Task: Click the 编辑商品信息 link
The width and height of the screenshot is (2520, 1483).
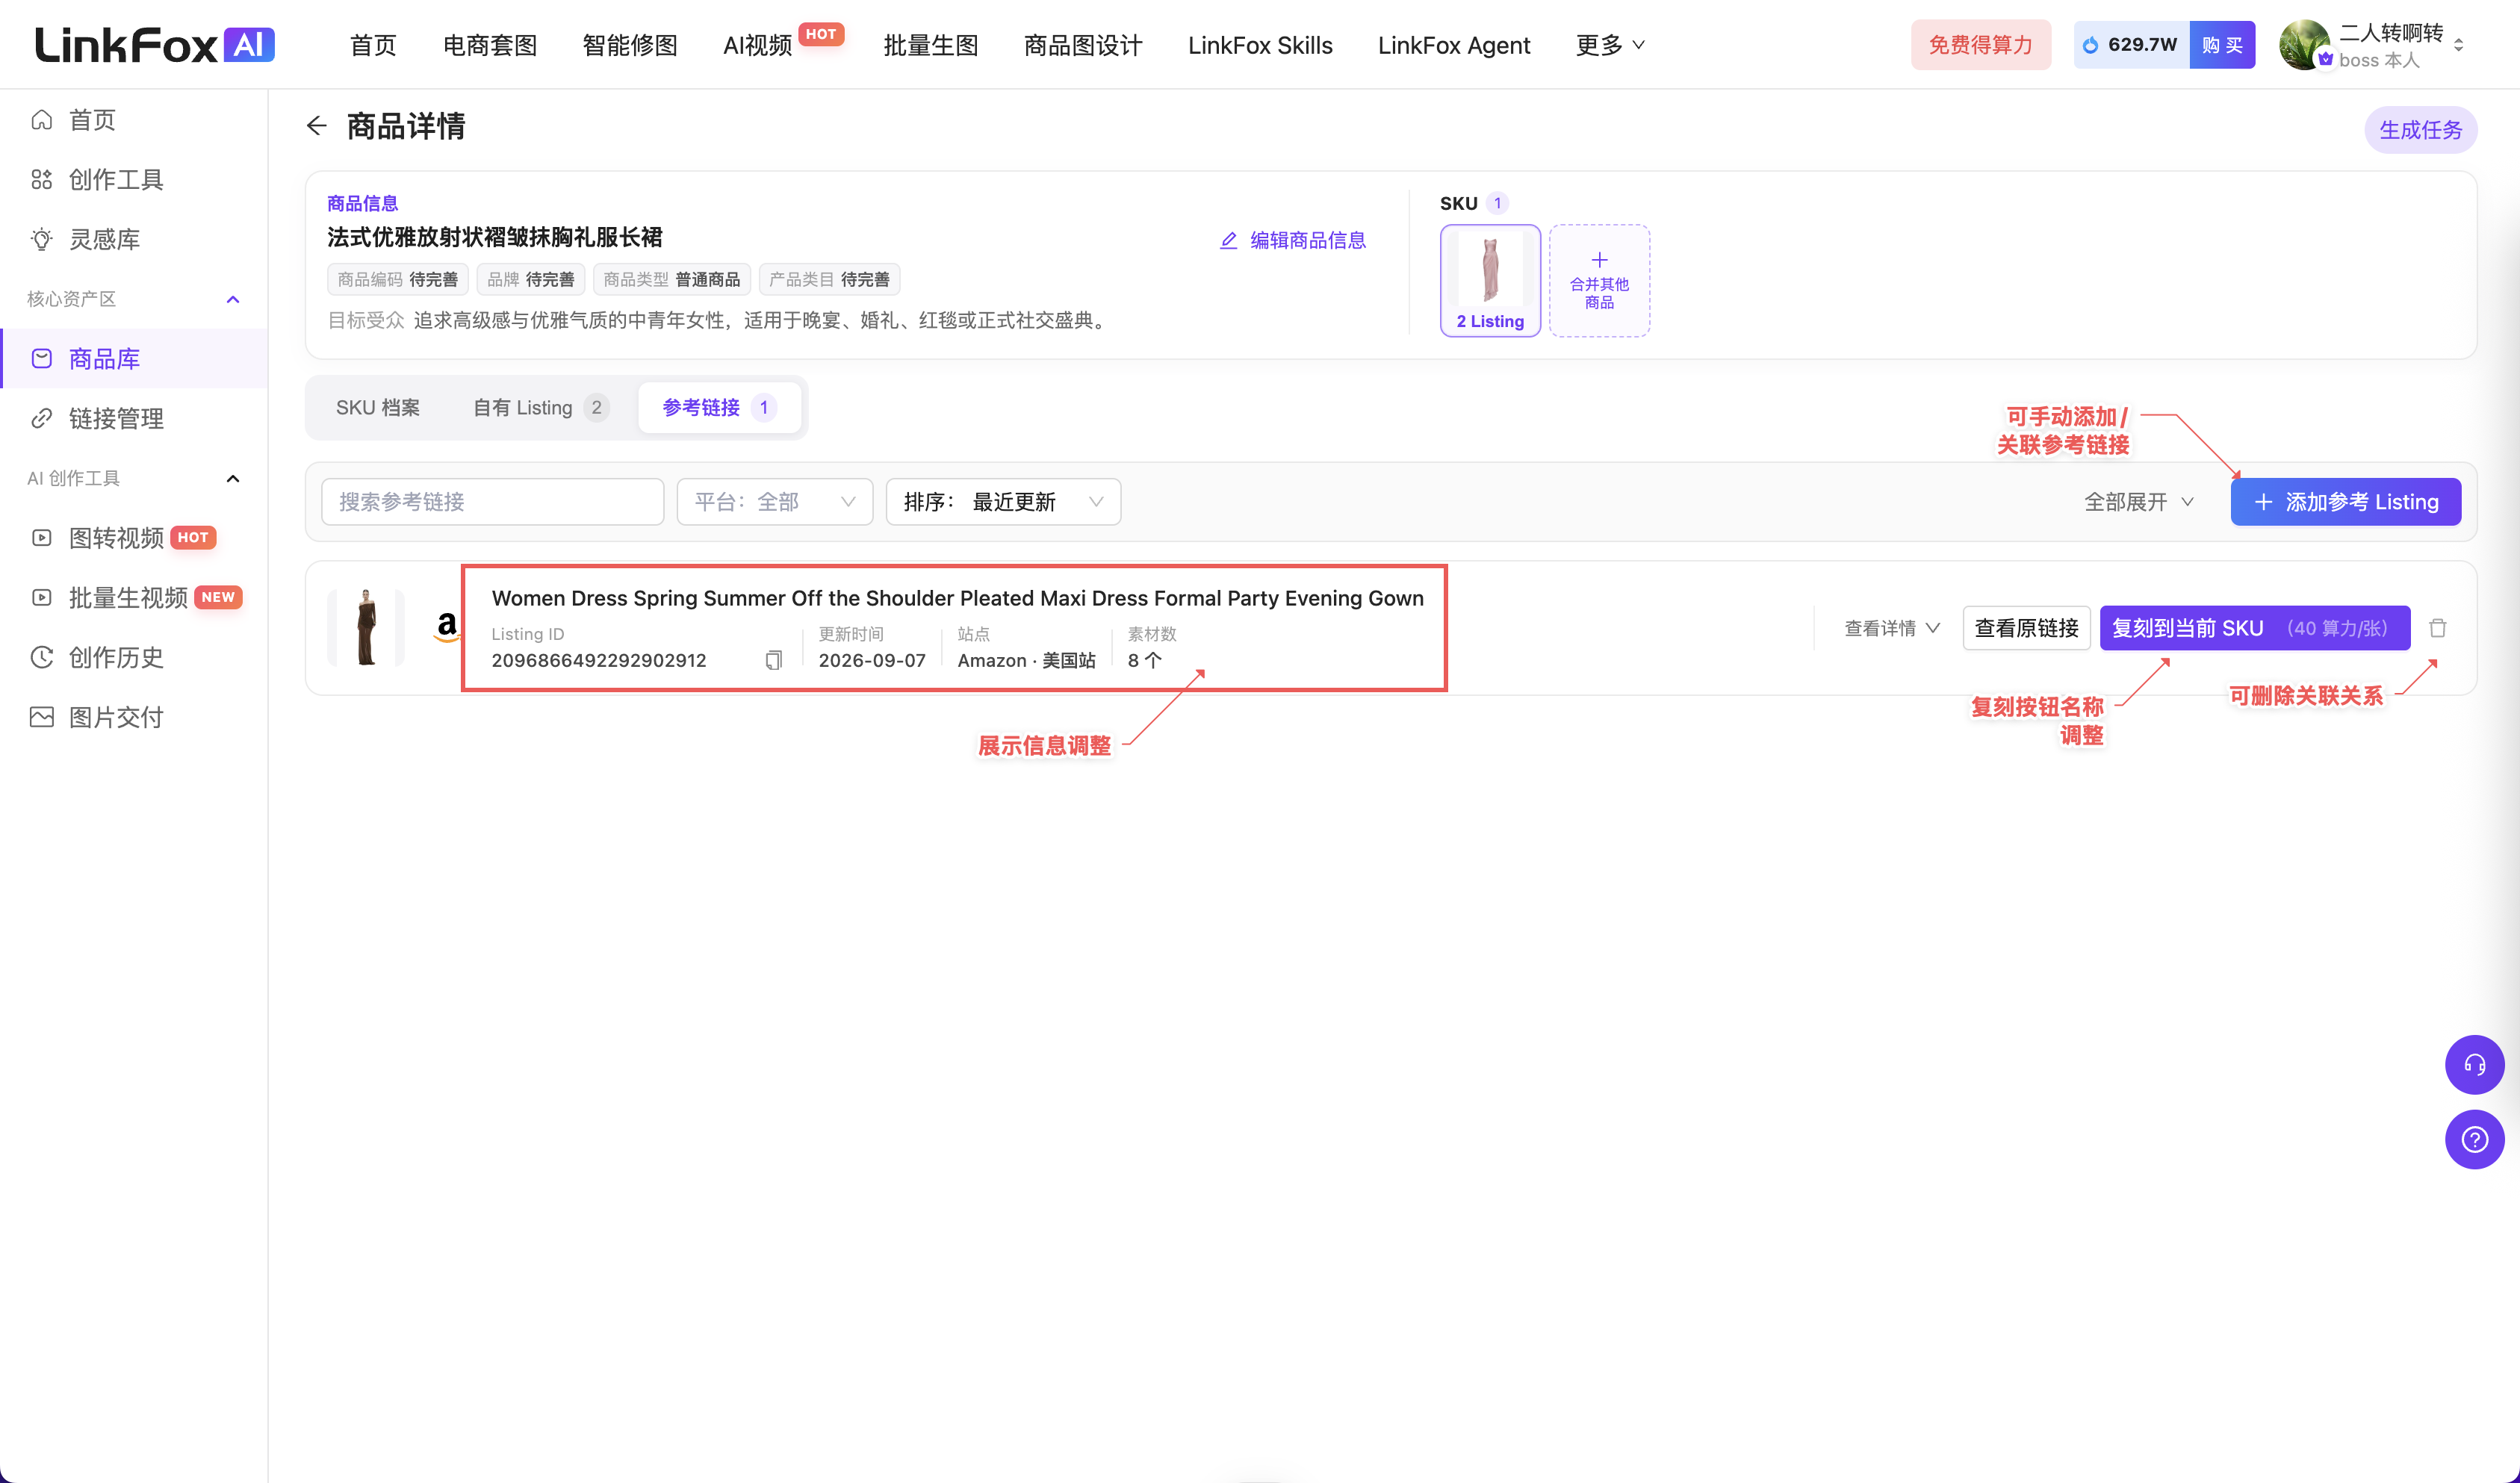Action: click(x=1293, y=240)
